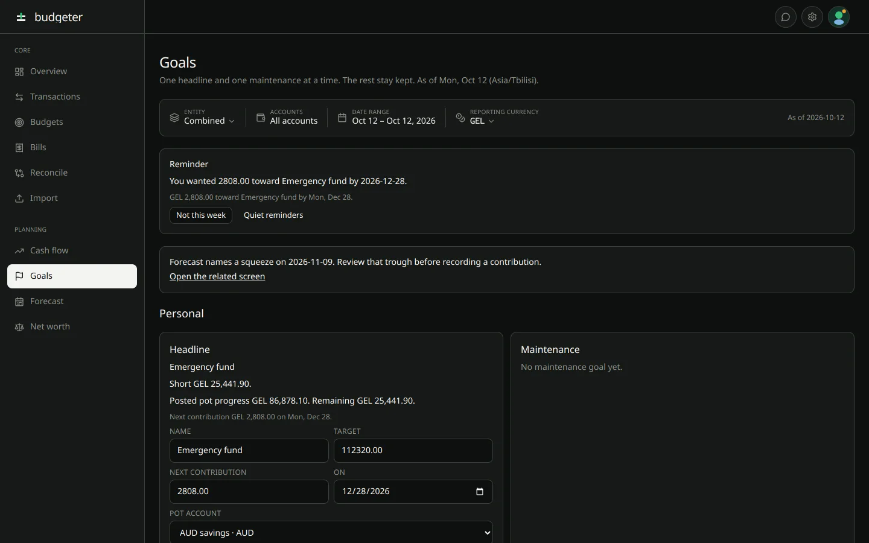Follow Open the related screen link
869x543 pixels.
217,276
